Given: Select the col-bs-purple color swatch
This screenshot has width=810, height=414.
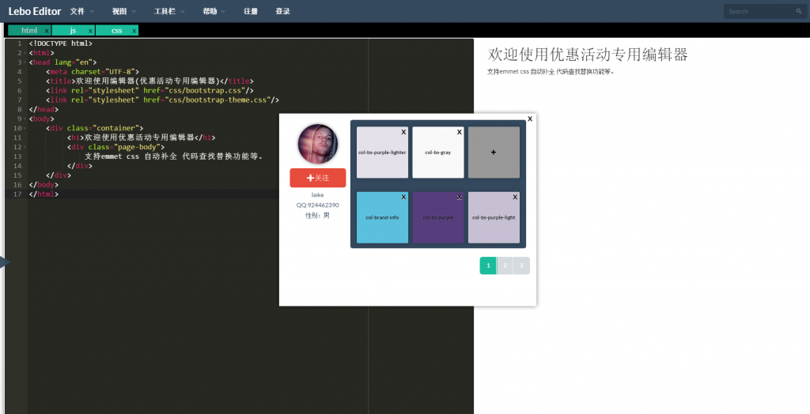Looking at the screenshot, I should [x=437, y=217].
